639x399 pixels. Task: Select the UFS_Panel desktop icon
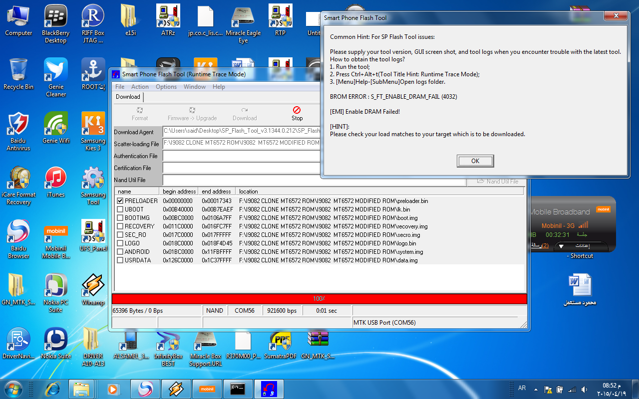tap(93, 235)
